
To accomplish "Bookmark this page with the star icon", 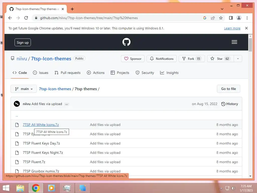I will point(221,18).
